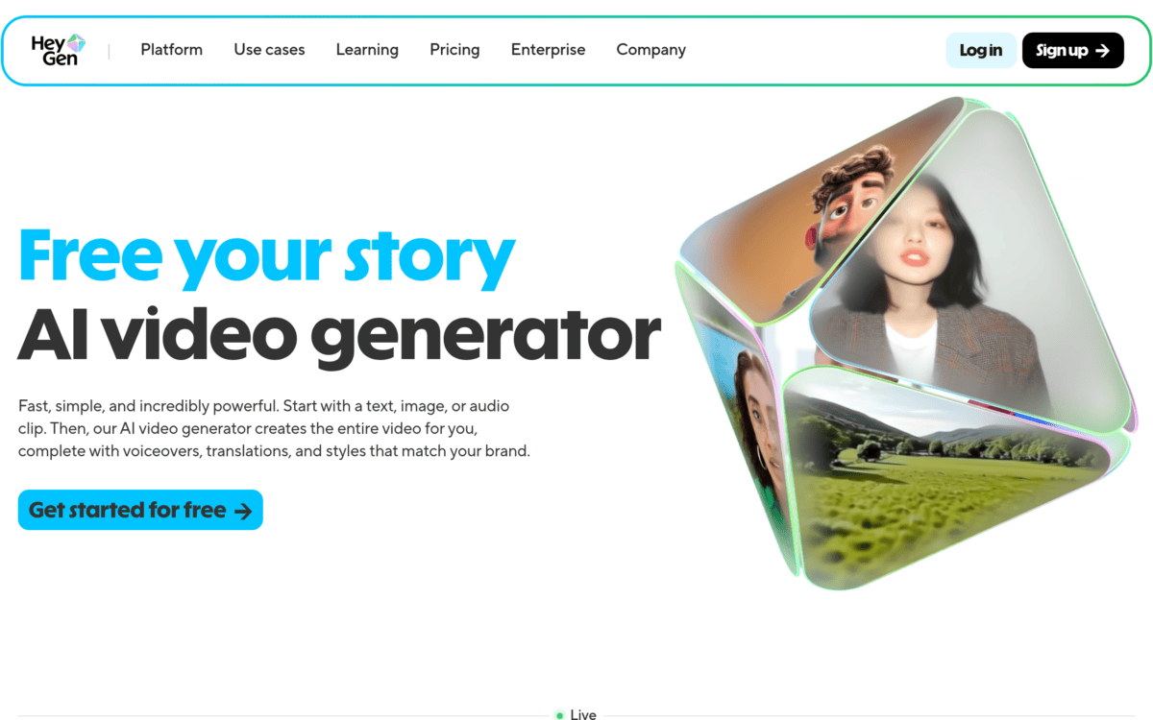This screenshot has height=720, width=1153.
Task: Expand the Company menu
Action: 651,50
